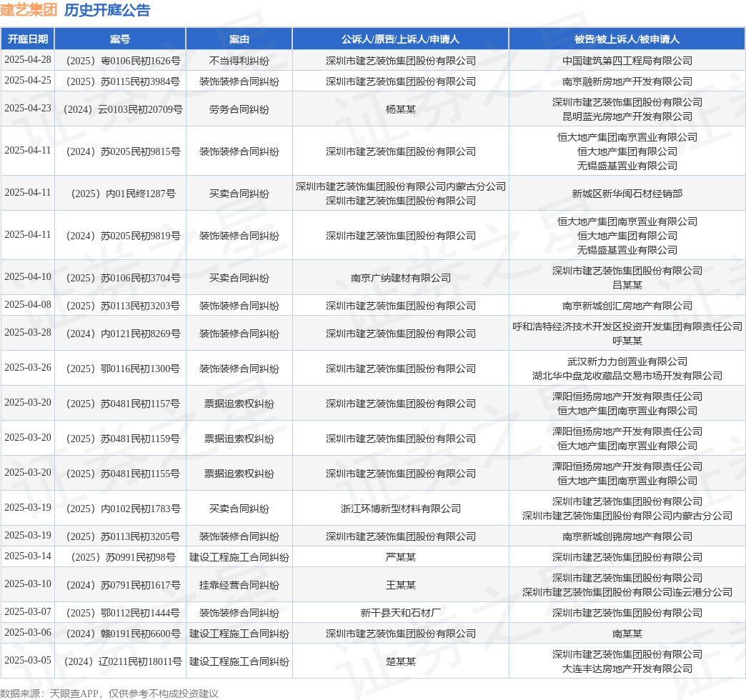This screenshot has height=700, width=746.
Task: Click the 建艺集团 title text
Action: tap(29, 10)
